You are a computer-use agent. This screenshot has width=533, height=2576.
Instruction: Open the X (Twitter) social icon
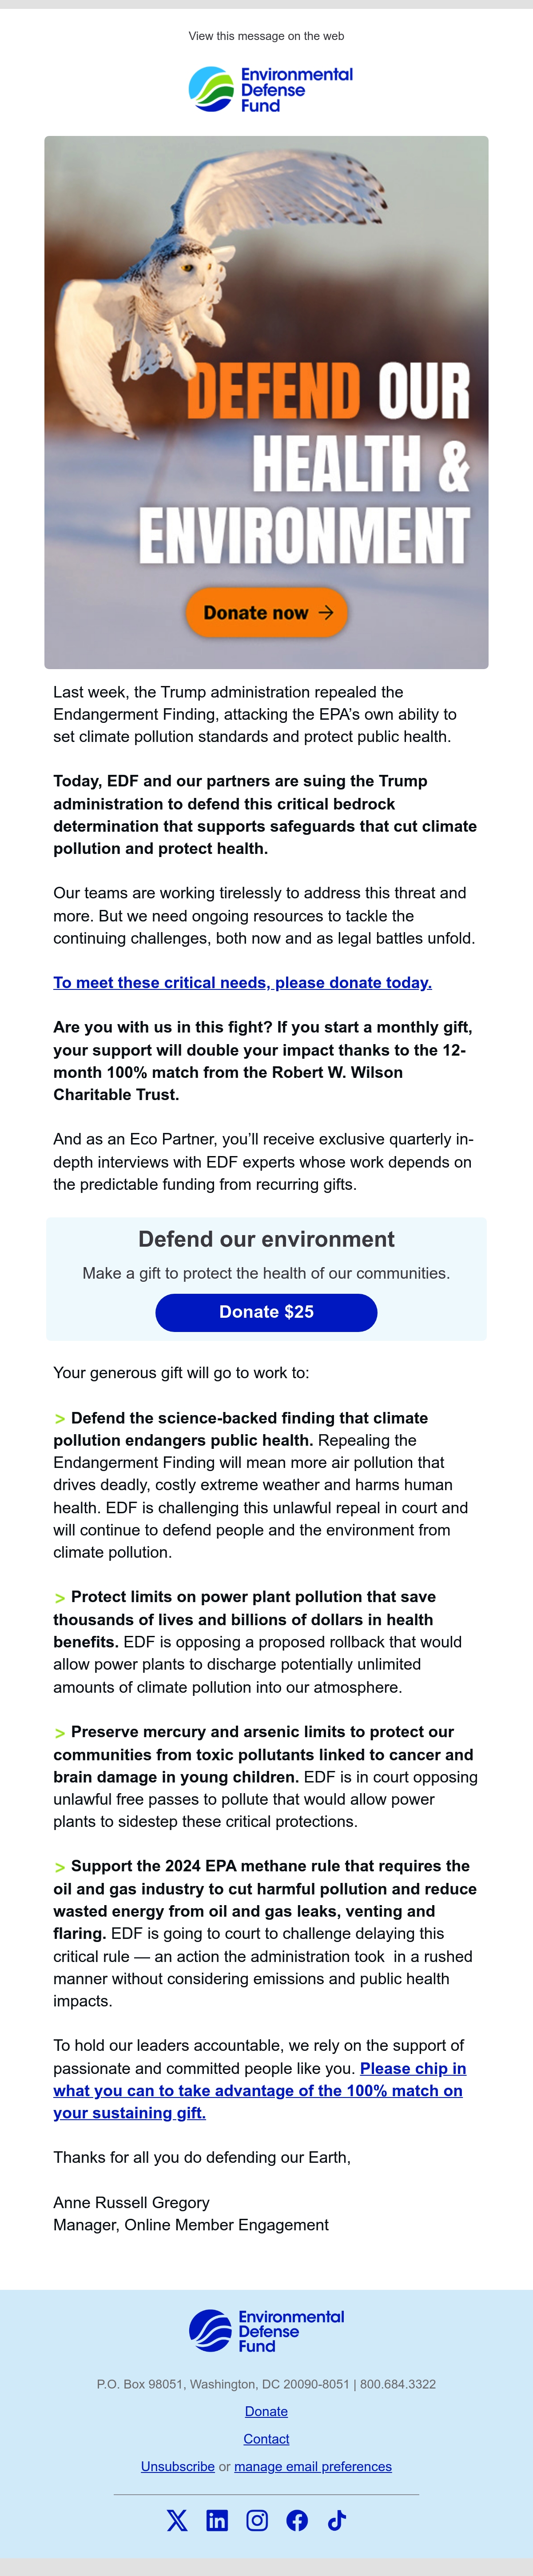pos(177,2520)
